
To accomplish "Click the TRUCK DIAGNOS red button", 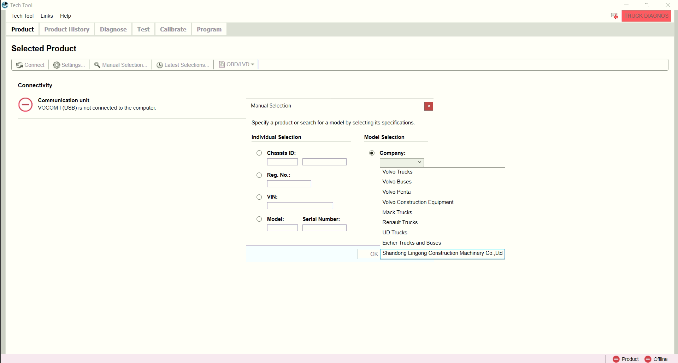I will click(646, 16).
